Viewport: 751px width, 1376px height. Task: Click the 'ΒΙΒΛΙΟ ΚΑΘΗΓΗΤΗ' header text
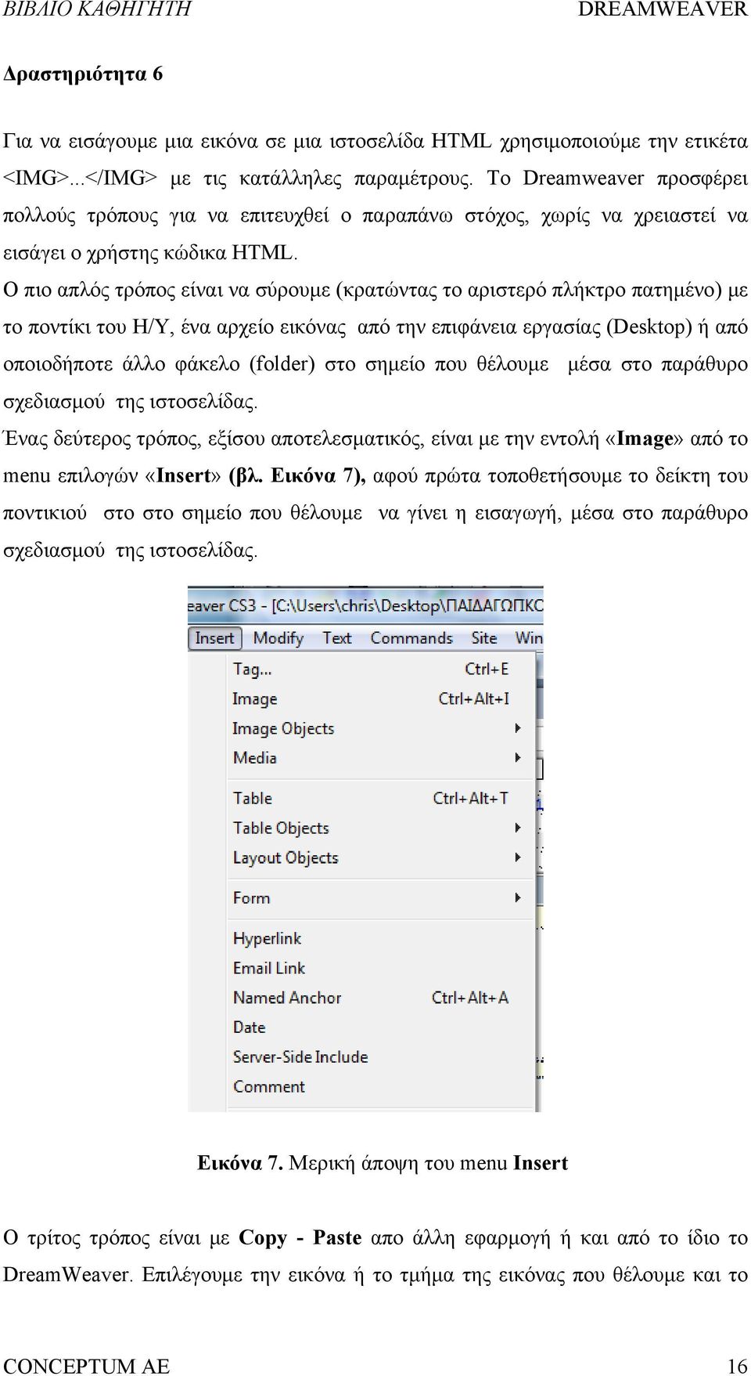(x=97, y=9)
